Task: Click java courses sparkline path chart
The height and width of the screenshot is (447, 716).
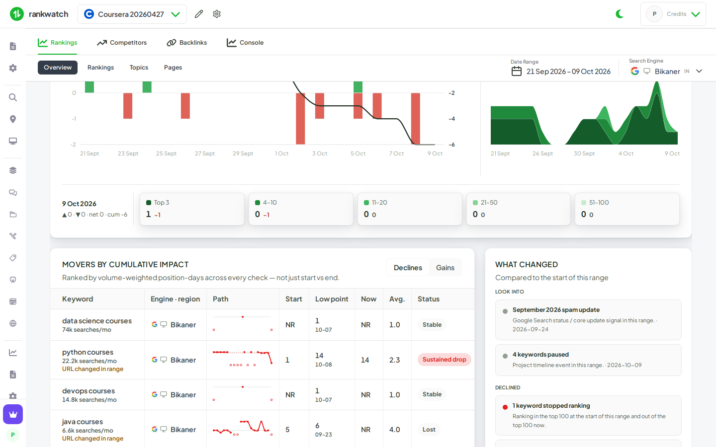Action: 243,428
